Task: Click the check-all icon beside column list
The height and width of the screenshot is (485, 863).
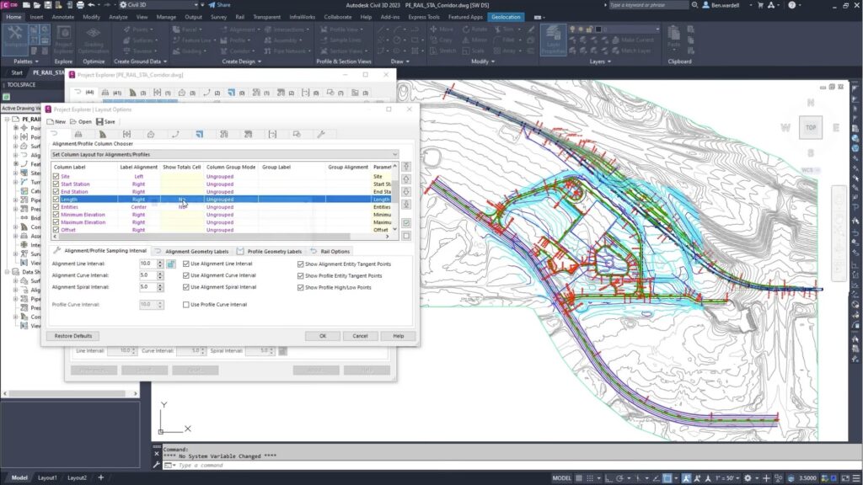Action: 406,222
